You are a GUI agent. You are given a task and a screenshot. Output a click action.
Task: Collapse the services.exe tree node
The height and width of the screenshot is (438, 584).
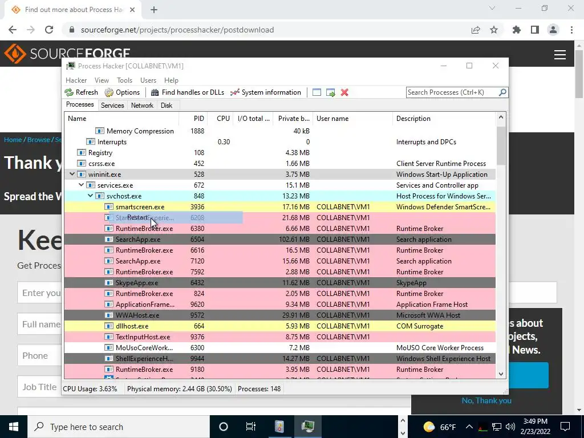click(81, 185)
